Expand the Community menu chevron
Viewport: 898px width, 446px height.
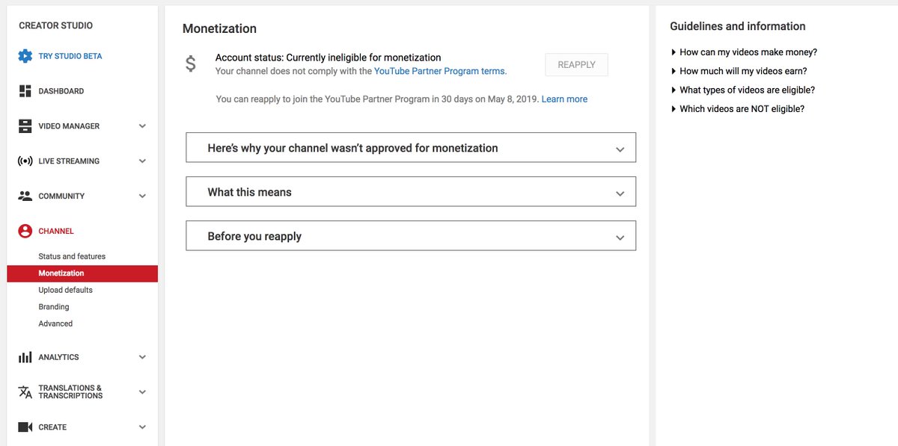(142, 196)
